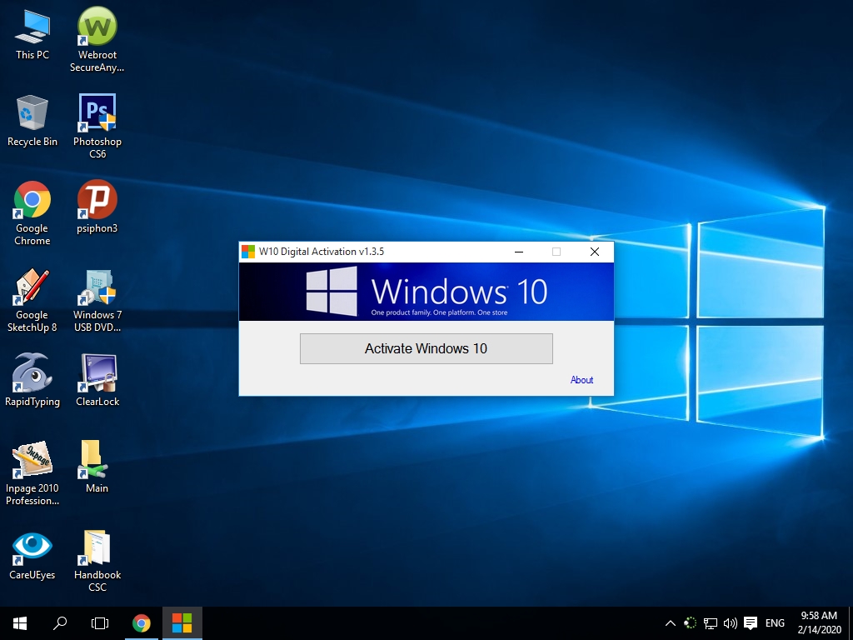Open the Start menu

click(x=18, y=622)
